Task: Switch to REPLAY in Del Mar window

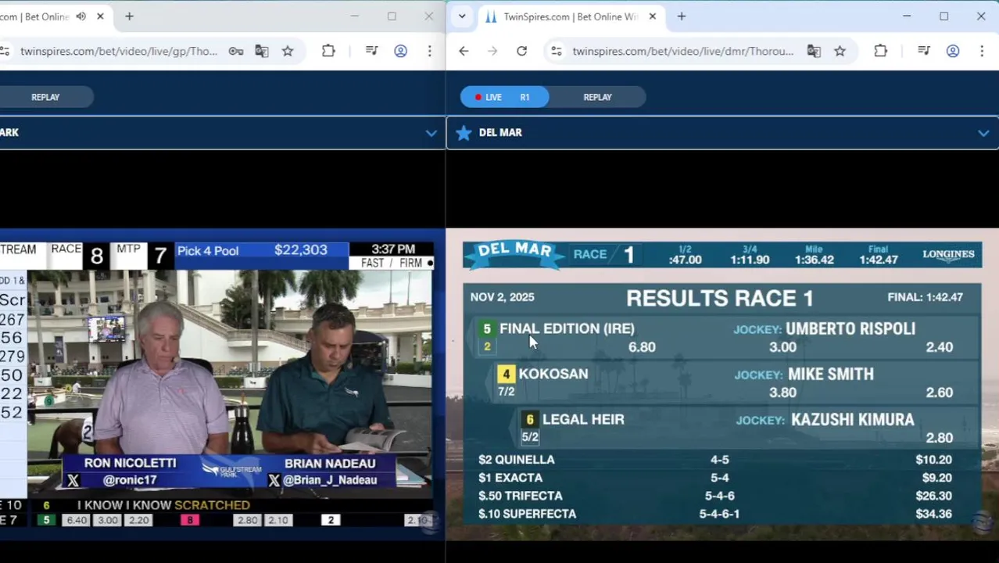Action: click(x=597, y=97)
